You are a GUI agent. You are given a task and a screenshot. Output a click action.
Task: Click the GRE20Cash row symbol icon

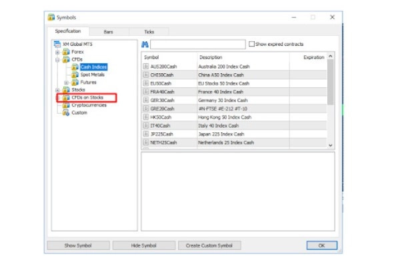146,108
